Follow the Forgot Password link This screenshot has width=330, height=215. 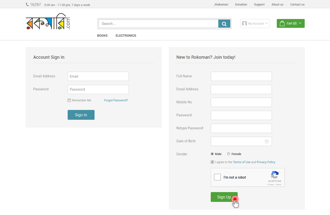pyautogui.click(x=116, y=100)
